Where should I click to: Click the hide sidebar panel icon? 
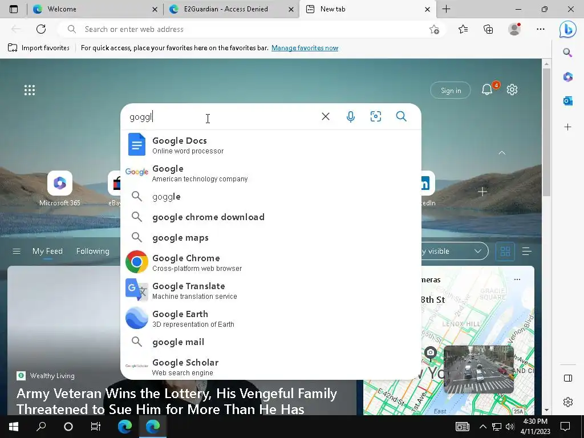click(567, 379)
